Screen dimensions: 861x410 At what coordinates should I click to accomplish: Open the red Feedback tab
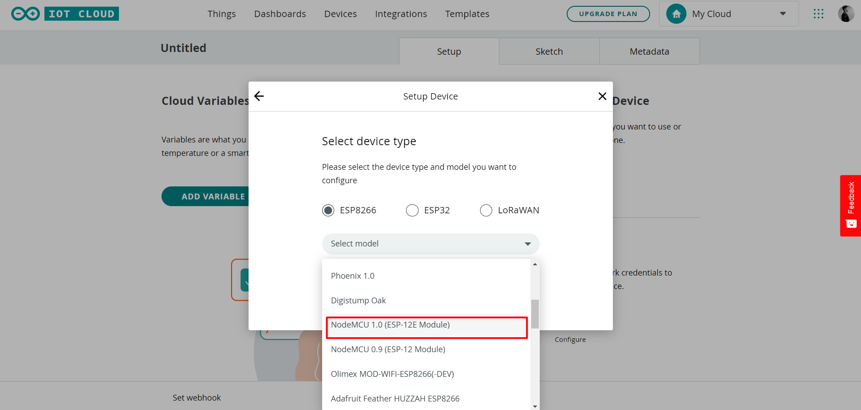850,206
